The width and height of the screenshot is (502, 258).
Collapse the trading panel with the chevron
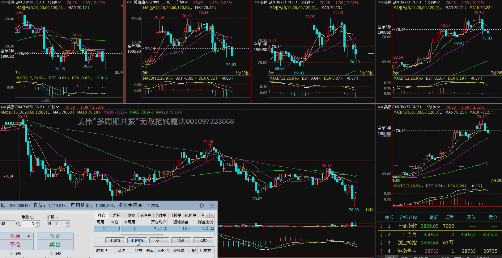point(212,206)
